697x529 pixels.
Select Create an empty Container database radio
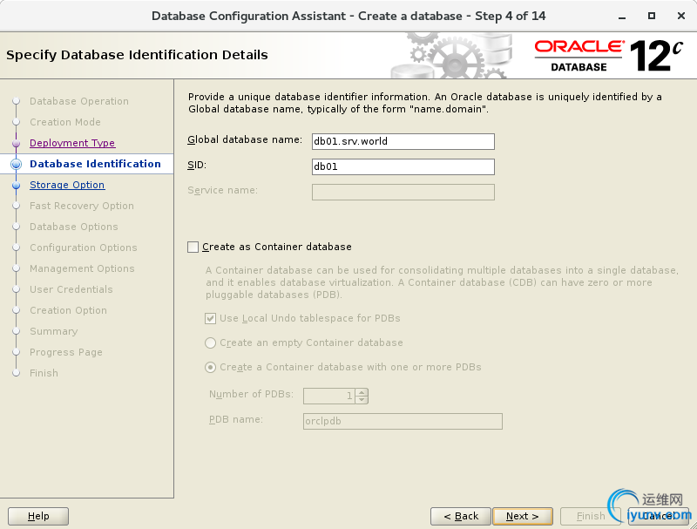tap(210, 342)
